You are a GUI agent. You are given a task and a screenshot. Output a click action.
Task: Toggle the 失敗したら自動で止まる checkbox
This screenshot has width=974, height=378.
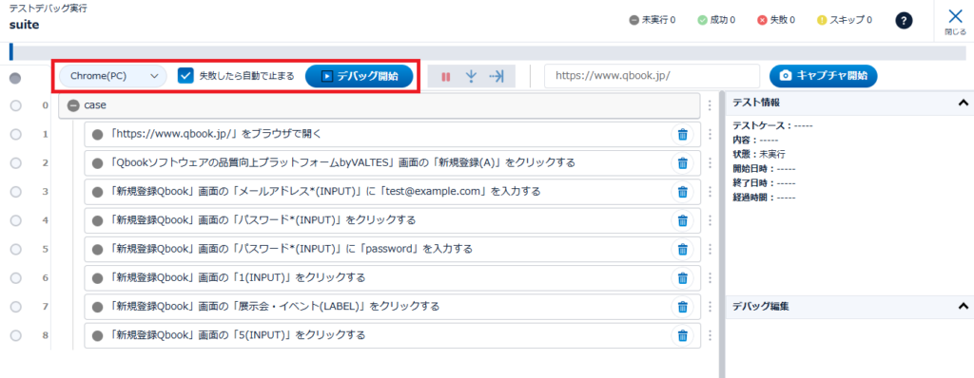185,76
